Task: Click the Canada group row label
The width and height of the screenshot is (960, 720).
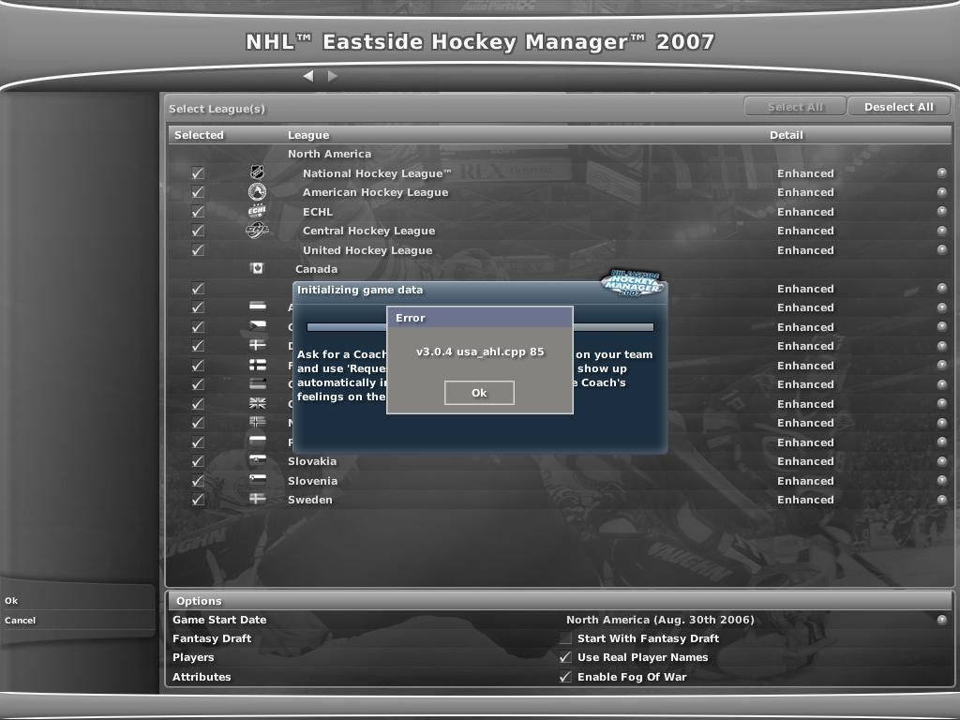Action: pyautogui.click(x=316, y=269)
